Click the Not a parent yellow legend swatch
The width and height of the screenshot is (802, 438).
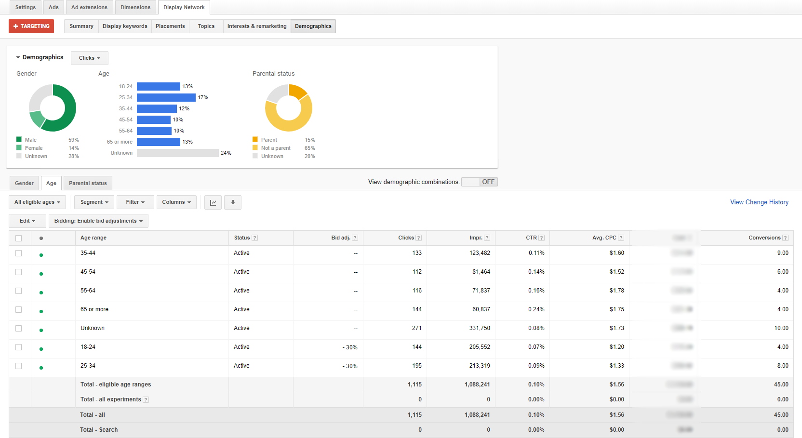255,147
